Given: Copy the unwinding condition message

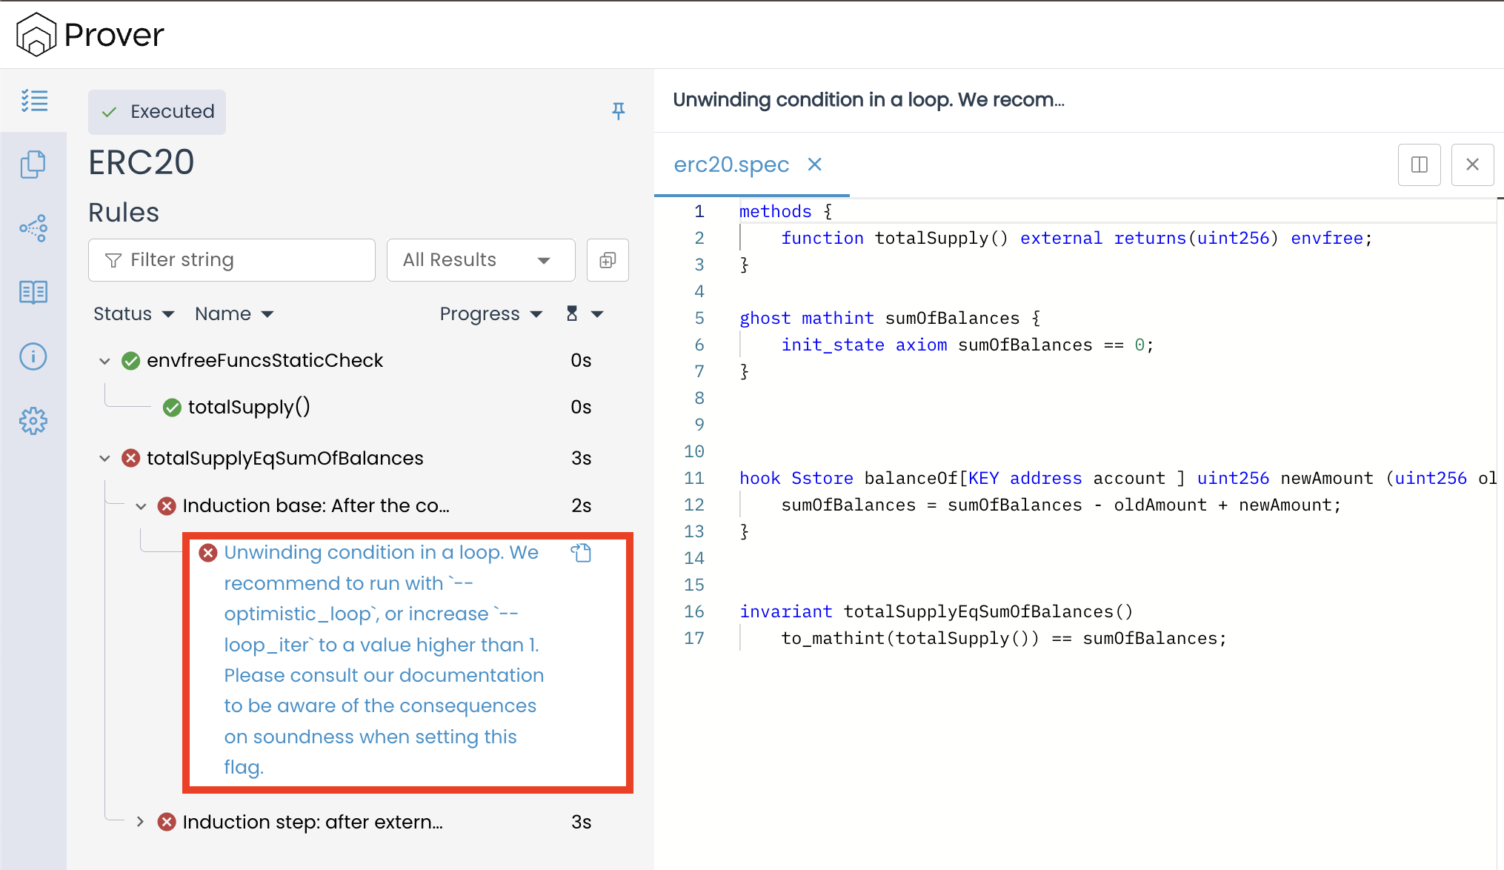Looking at the screenshot, I should (x=581, y=553).
